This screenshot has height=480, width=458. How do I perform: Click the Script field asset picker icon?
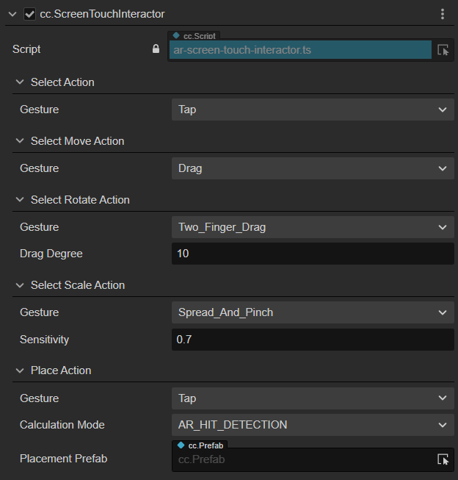pos(443,50)
